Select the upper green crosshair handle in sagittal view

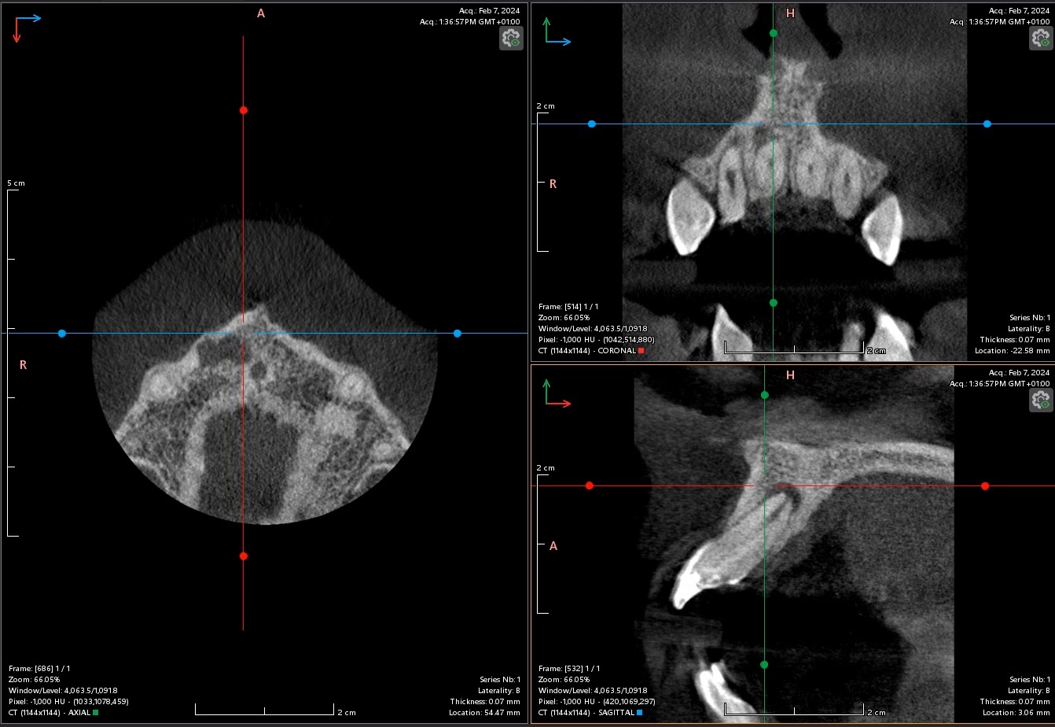pos(765,395)
